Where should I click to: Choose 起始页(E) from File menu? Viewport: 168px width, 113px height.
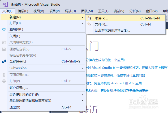coord(43,29)
